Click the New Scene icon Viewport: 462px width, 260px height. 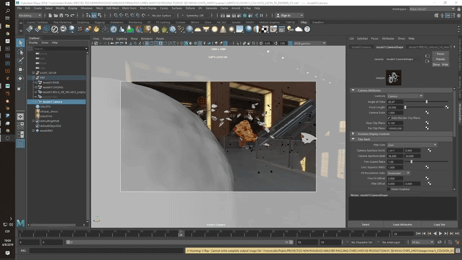[50, 15]
